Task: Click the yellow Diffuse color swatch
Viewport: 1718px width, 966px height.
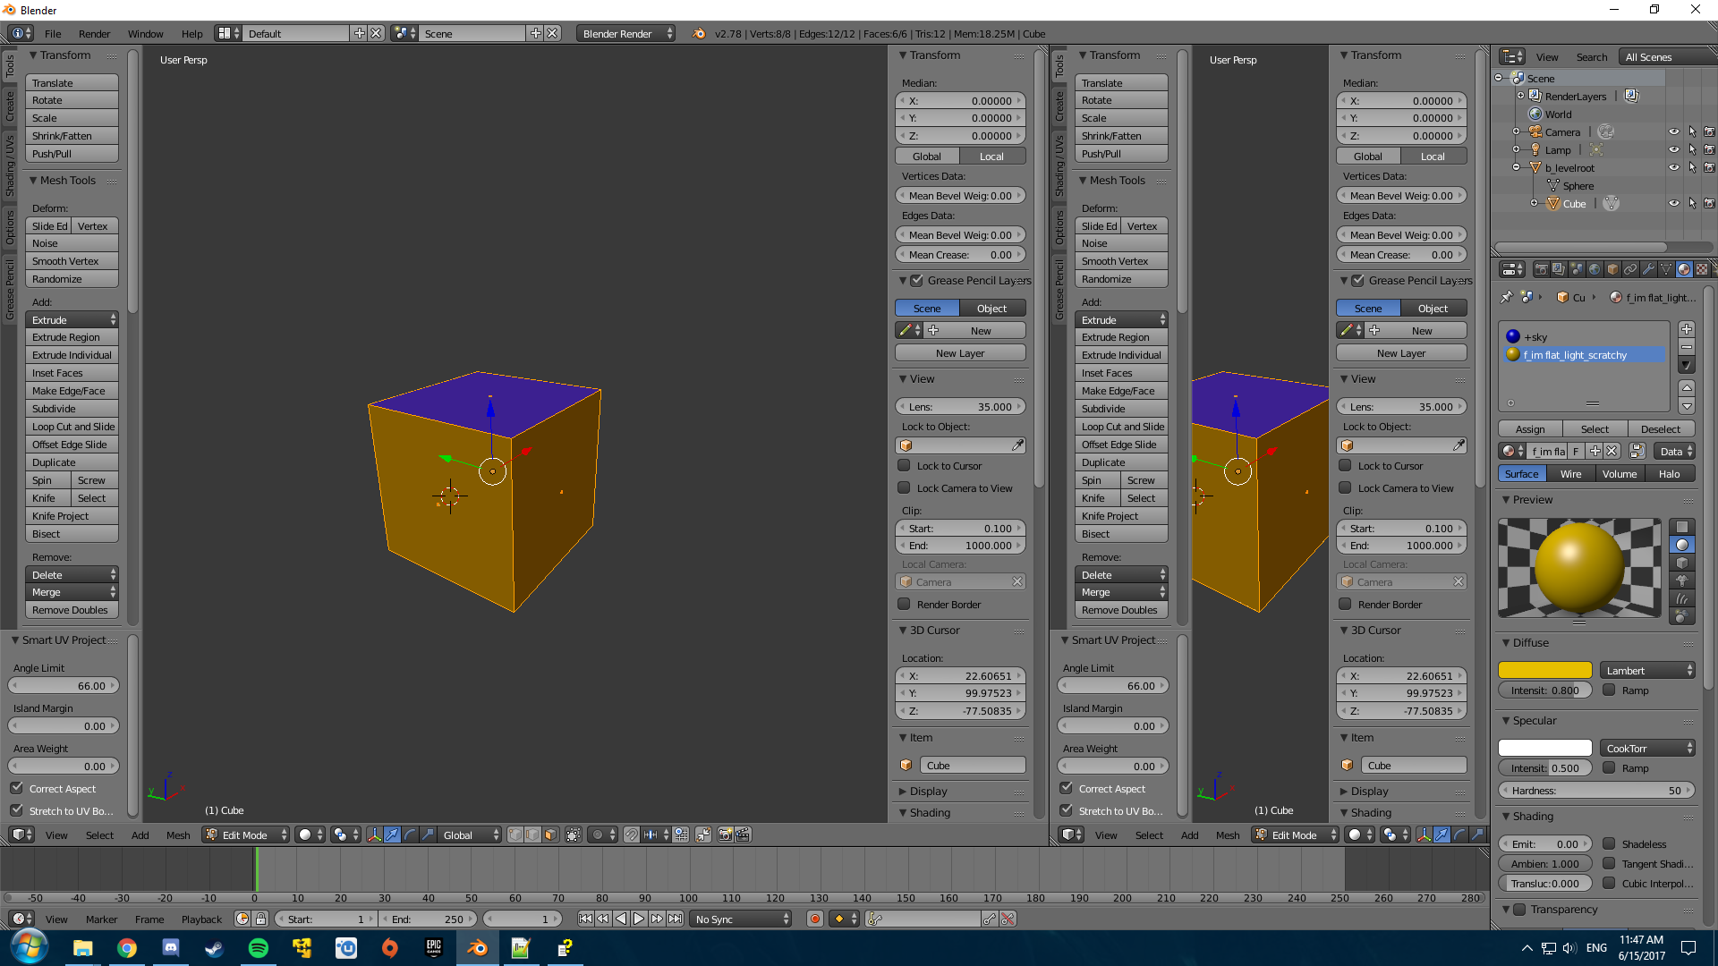Action: coord(1544,669)
